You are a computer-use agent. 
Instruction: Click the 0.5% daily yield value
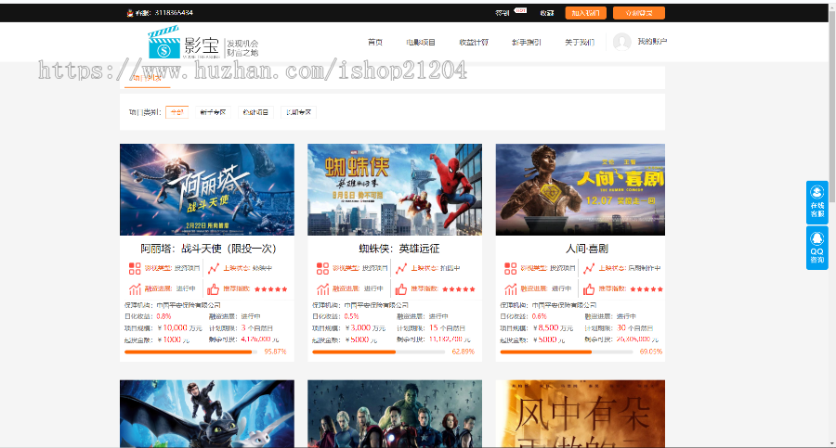tap(351, 316)
